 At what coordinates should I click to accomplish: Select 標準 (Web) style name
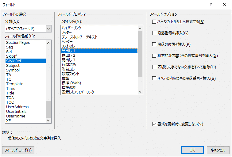(71, 83)
